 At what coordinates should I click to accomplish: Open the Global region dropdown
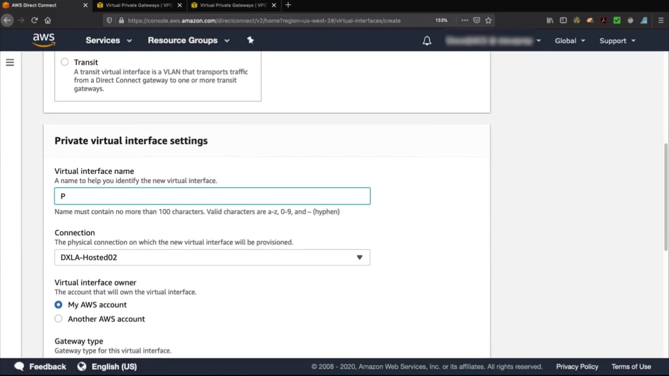(570, 41)
